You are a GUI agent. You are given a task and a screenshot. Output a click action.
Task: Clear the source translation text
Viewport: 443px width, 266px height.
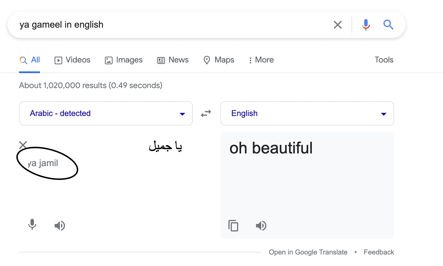pos(23,145)
